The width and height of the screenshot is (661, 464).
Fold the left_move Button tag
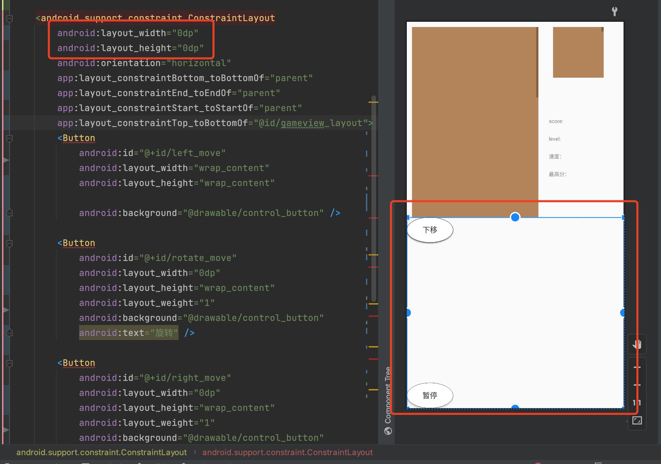pos(10,139)
